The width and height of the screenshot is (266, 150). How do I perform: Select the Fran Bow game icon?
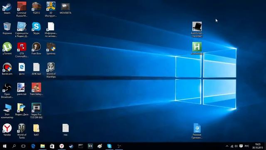pyautogui.click(x=36, y=49)
